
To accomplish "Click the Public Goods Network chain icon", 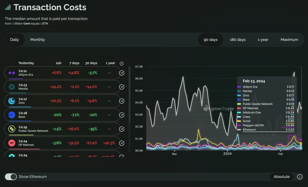I will (x=12, y=129).
